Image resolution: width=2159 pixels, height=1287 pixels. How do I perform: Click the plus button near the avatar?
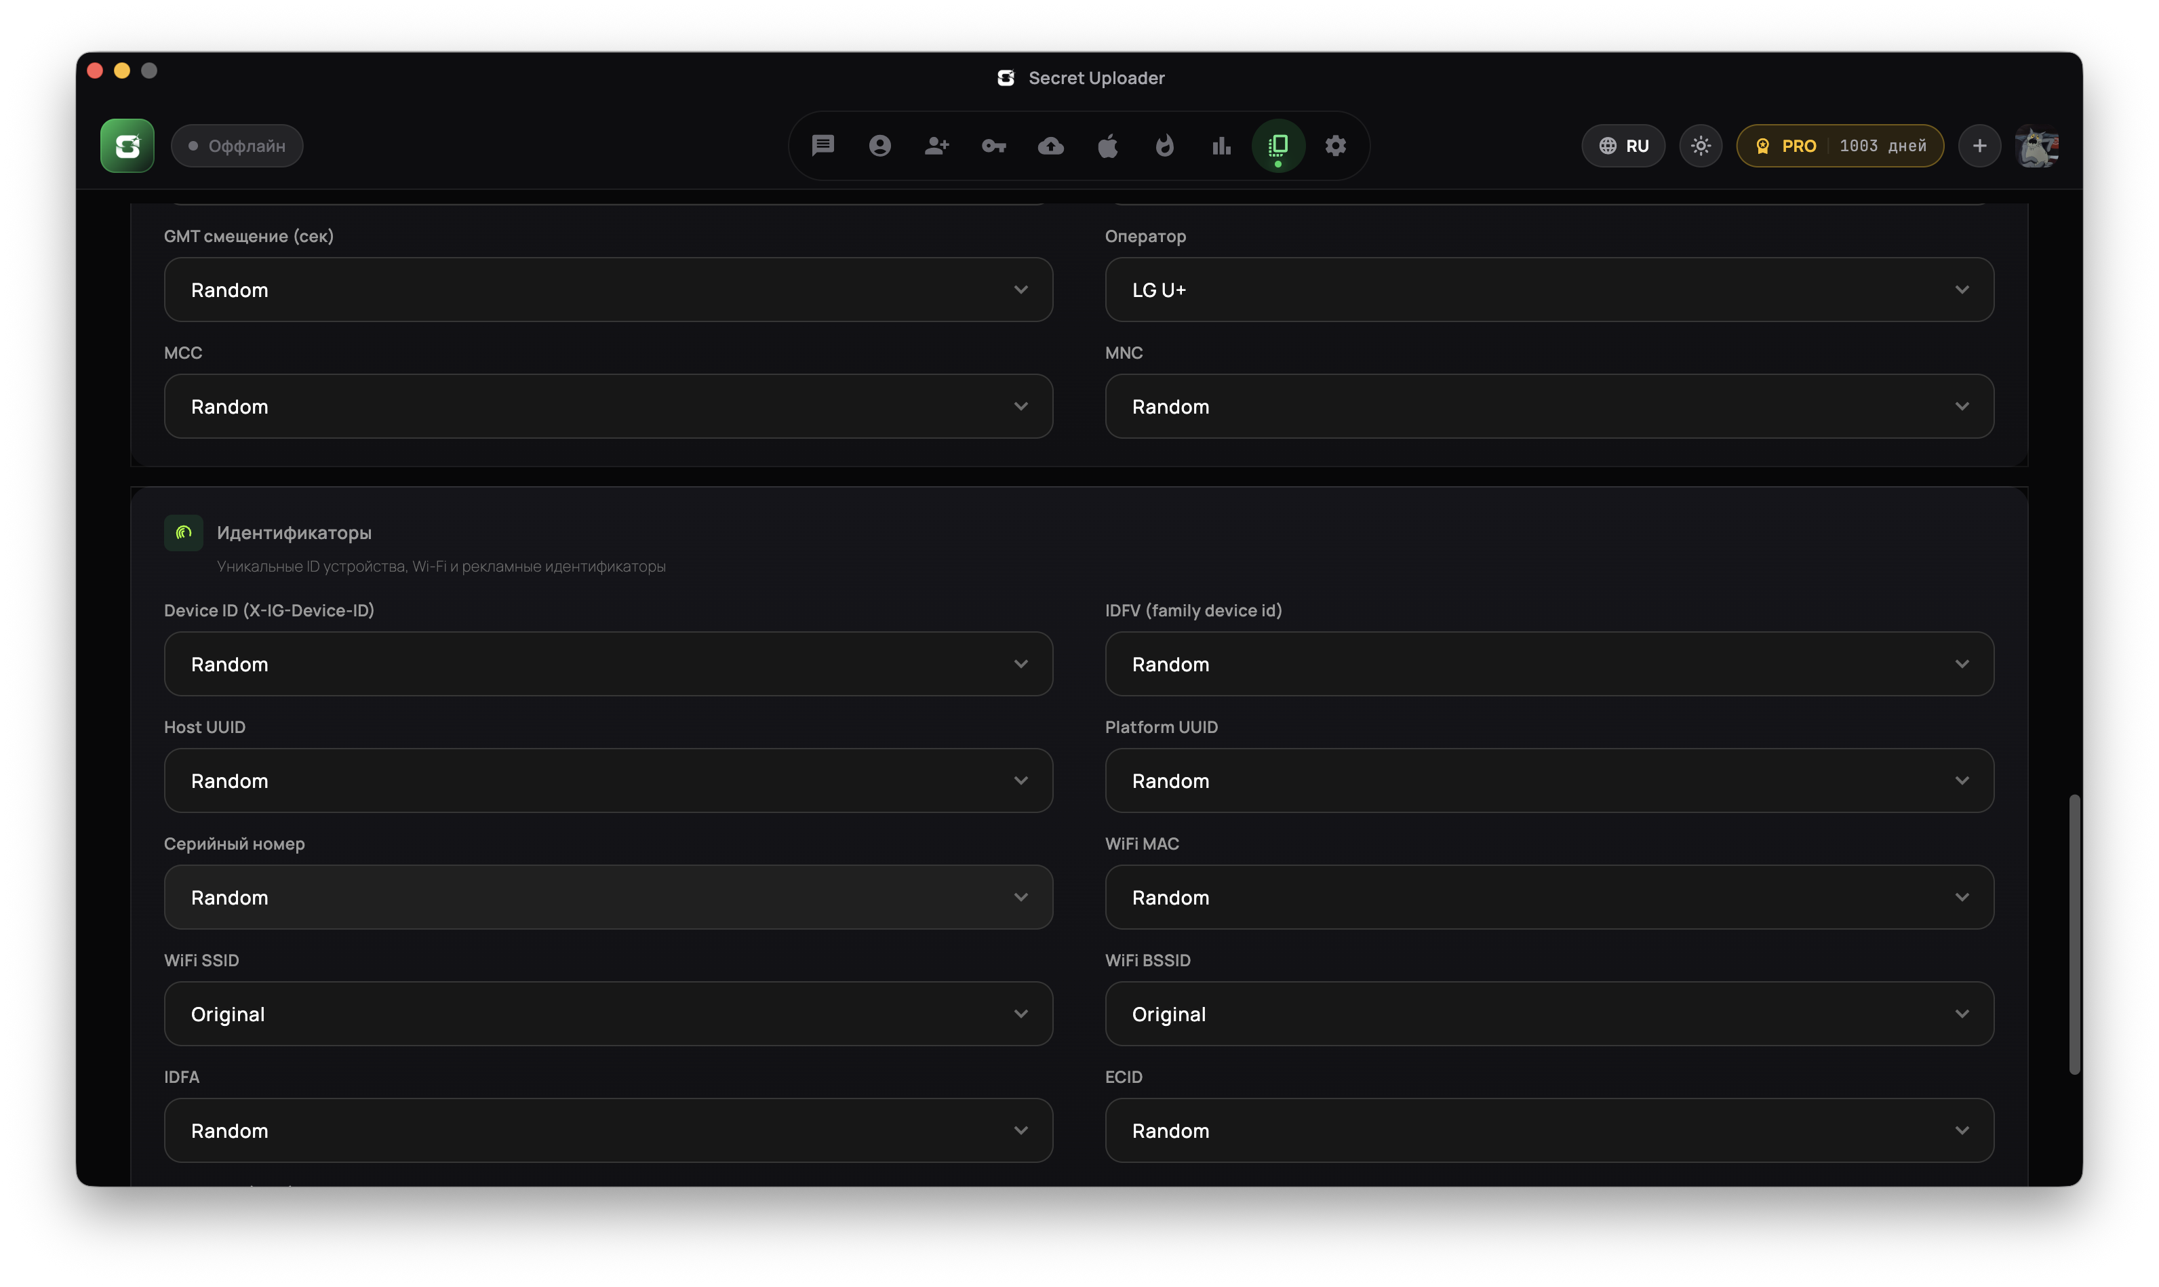click(x=1979, y=146)
